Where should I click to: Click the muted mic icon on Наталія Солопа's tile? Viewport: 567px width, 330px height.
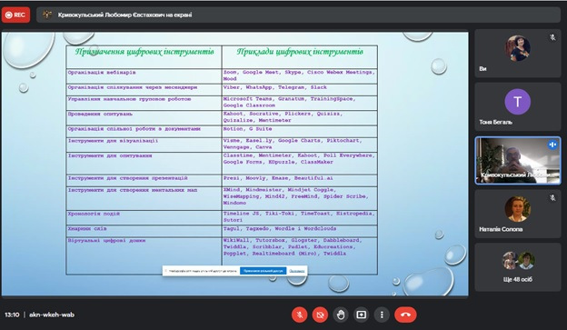coord(552,198)
